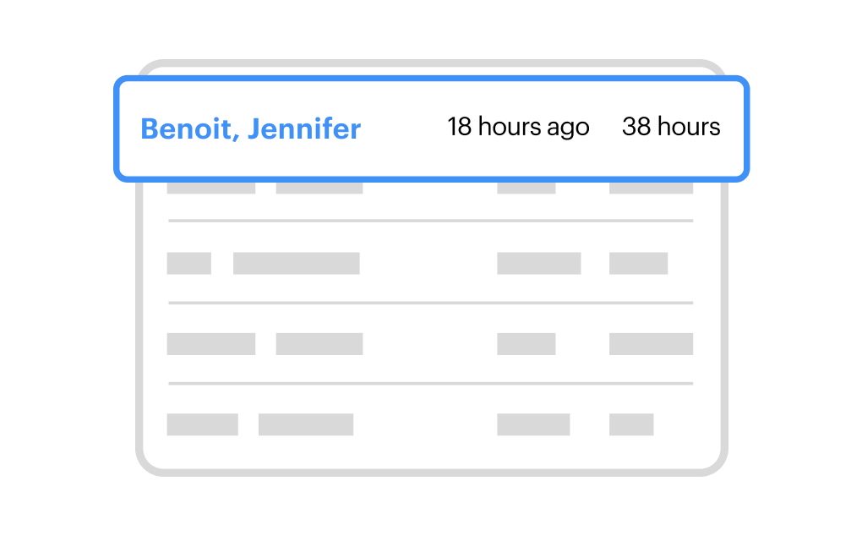Viewport: 862px width, 541px height.
Task: Click the time placeholder in bottom row
Action: (533, 424)
